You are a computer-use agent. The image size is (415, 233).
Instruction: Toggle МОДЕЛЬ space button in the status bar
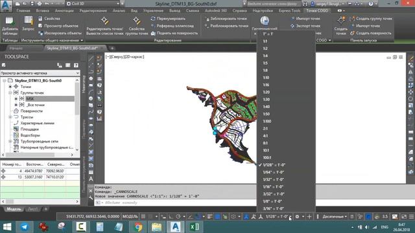[130, 217]
